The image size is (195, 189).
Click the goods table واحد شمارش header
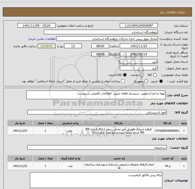point(70,123)
